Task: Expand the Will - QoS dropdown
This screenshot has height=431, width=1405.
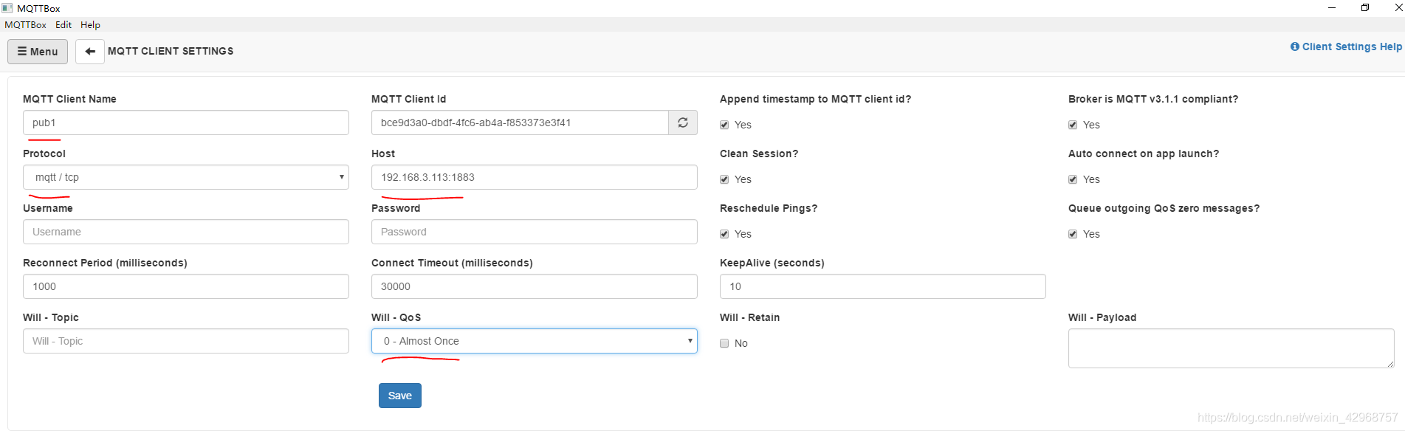Action: coord(535,341)
